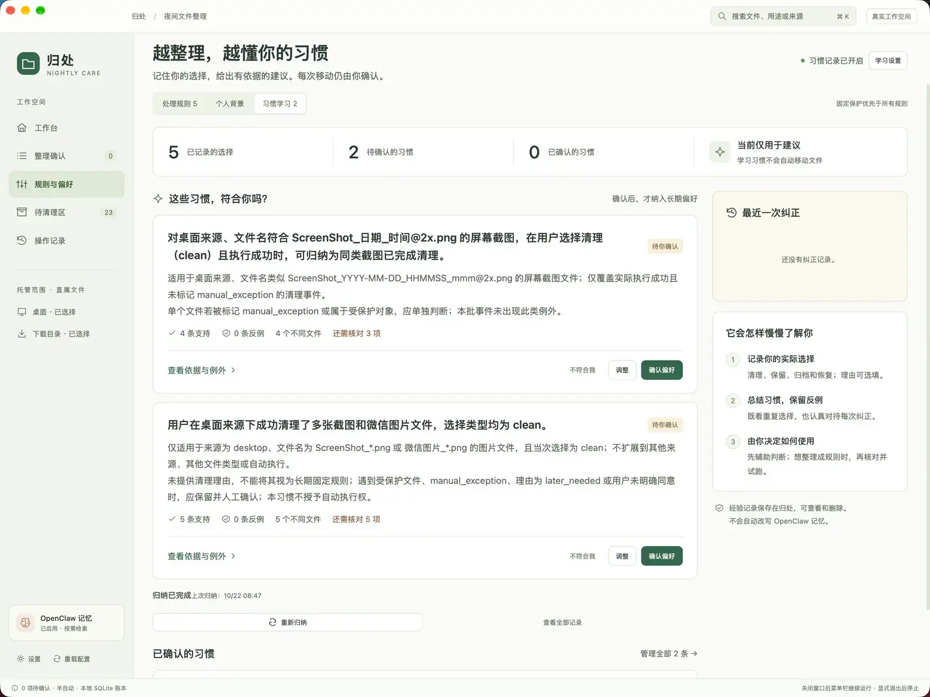
Task: Click shield icon near 经验记录保存在归处
Action: pyautogui.click(x=719, y=508)
